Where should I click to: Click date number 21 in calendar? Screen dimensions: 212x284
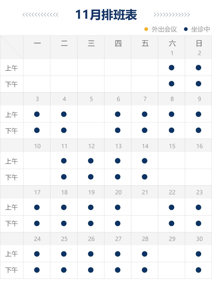145,192
